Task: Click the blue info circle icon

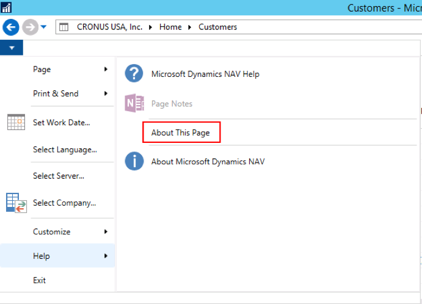Action: pos(134,161)
